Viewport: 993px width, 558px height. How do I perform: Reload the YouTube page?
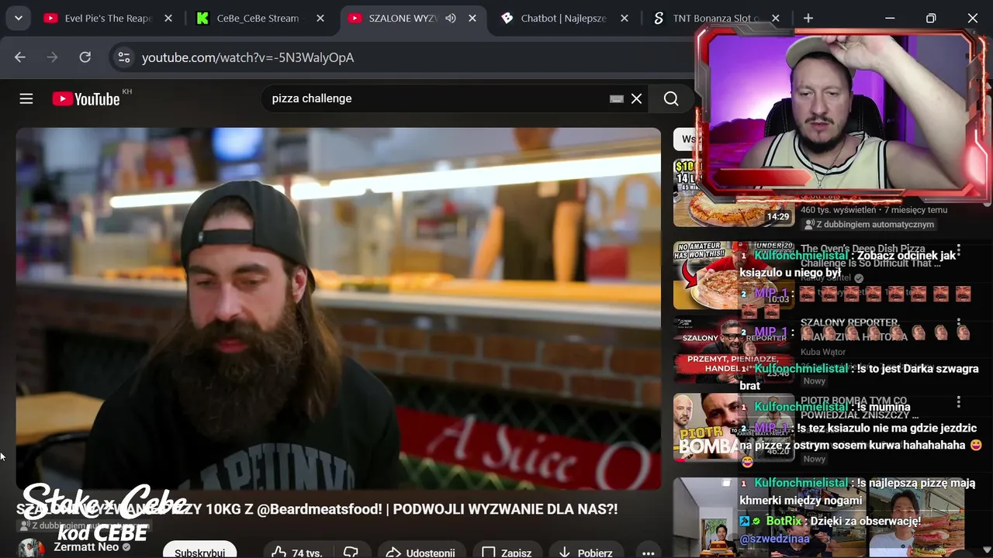pos(85,57)
